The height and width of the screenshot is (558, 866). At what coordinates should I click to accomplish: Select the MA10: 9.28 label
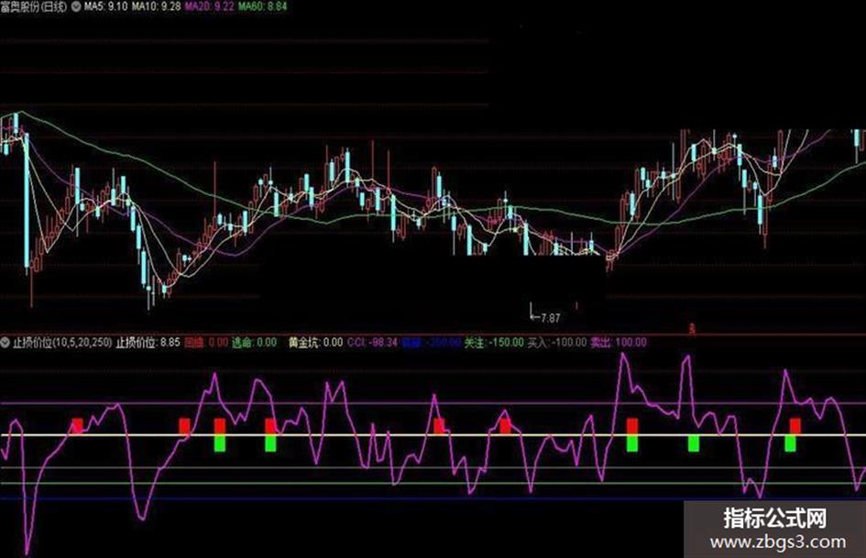[156, 6]
